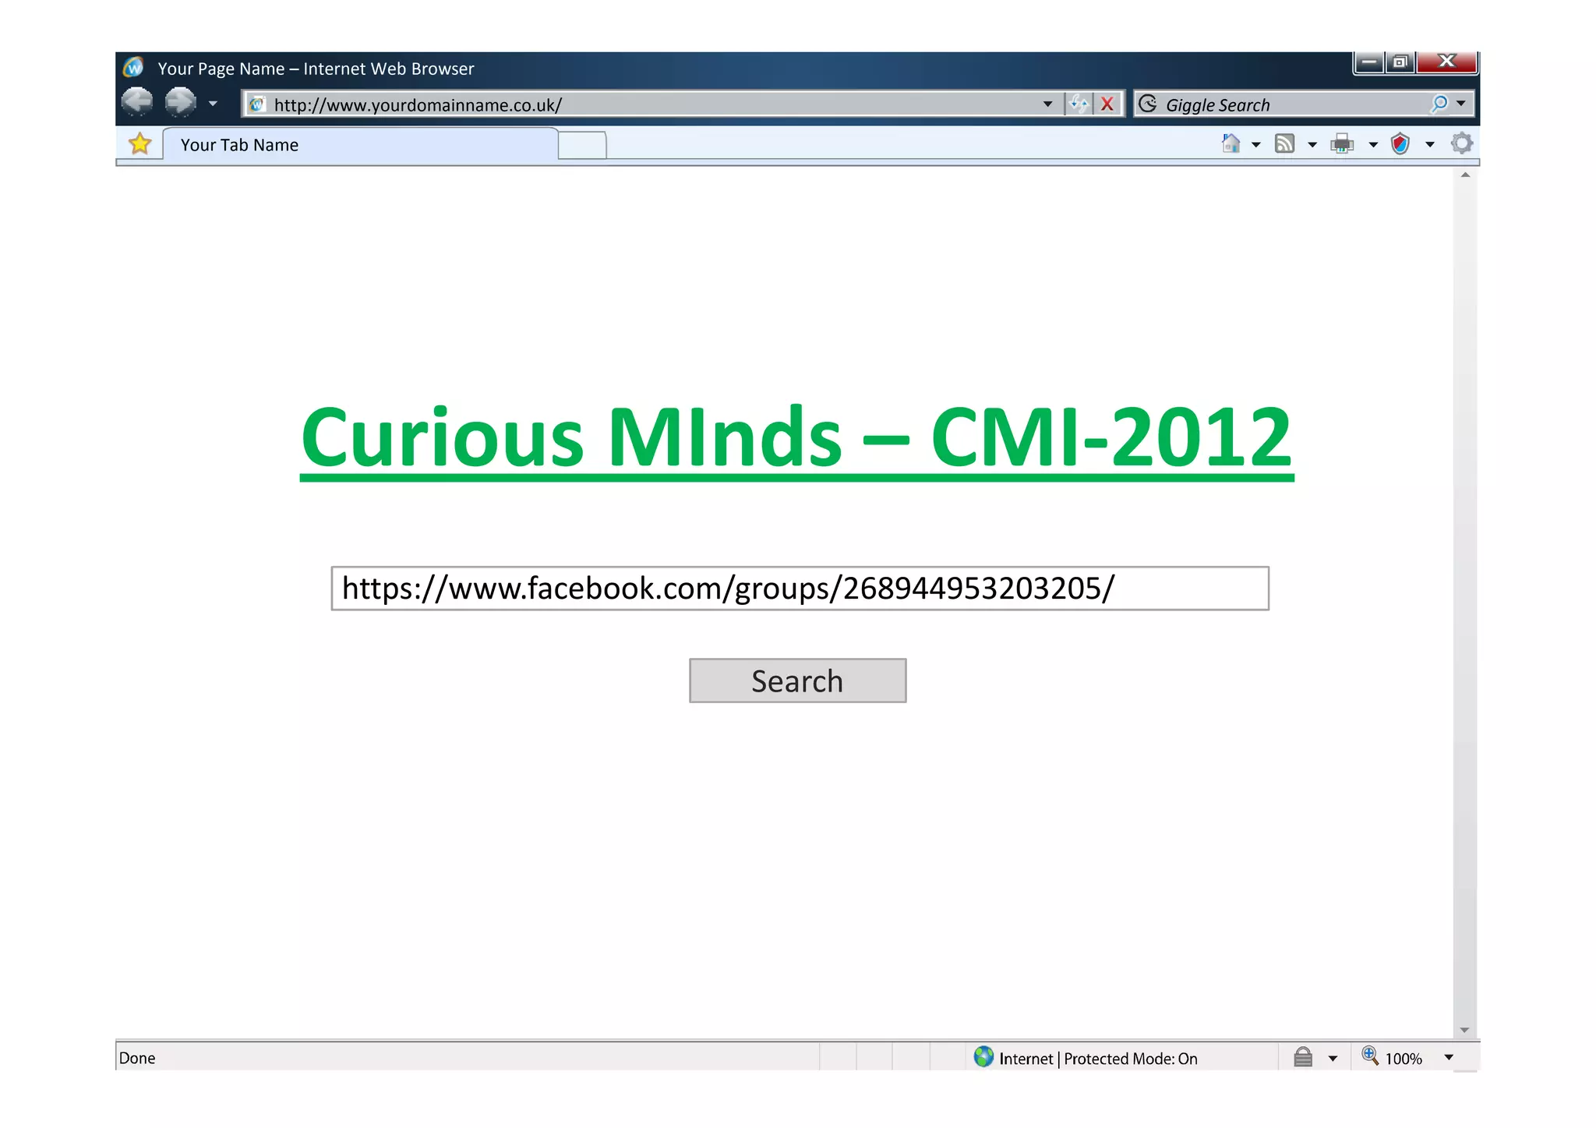The width and height of the screenshot is (1596, 1128).
Task: Open the search provider dropdown arrow
Action: (x=1461, y=104)
